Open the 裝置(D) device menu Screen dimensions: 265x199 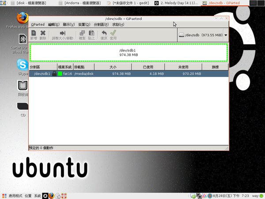(84, 24)
